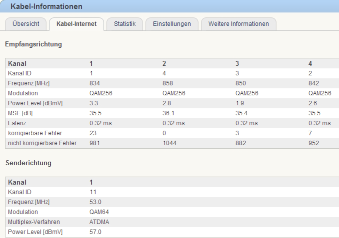Screen dimensions: 339x238
Task: Click the nicht korrigierbare Fehler label
Action: coord(42,143)
